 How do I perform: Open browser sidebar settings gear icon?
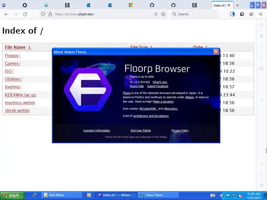(x=262, y=185)
